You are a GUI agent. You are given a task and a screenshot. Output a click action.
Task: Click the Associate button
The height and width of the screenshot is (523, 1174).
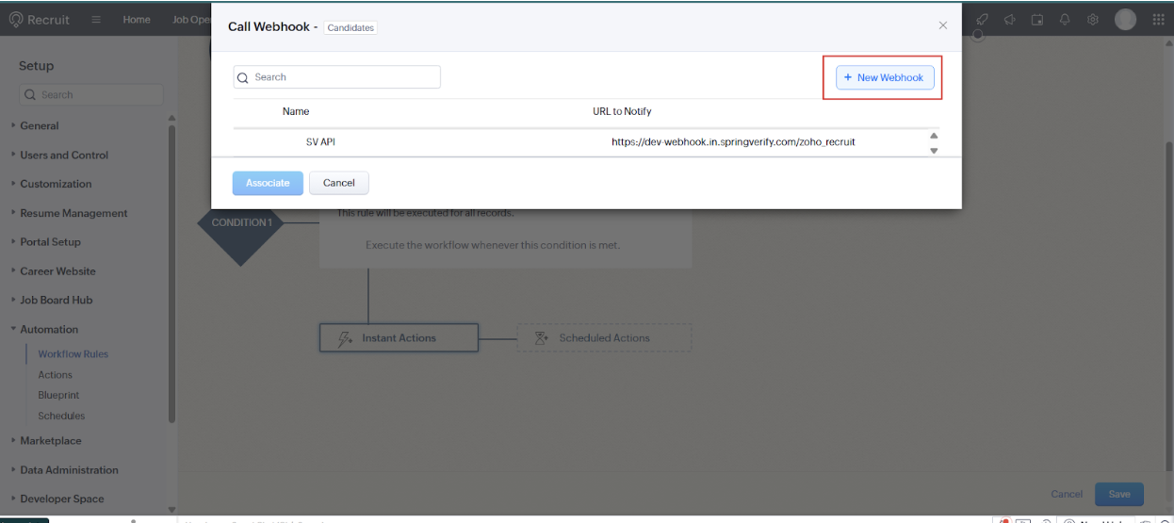268,183
